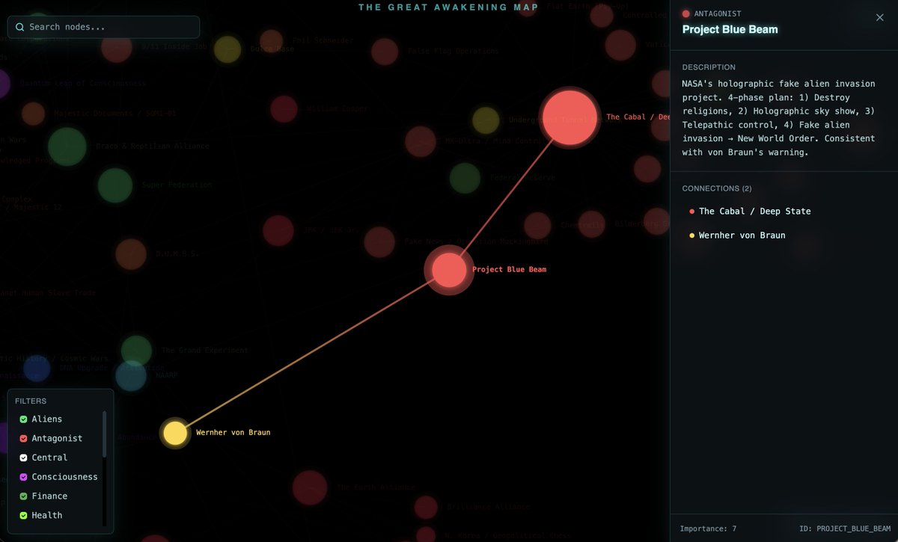Toggle the Consciousness filter checkbox

(23, 477)
